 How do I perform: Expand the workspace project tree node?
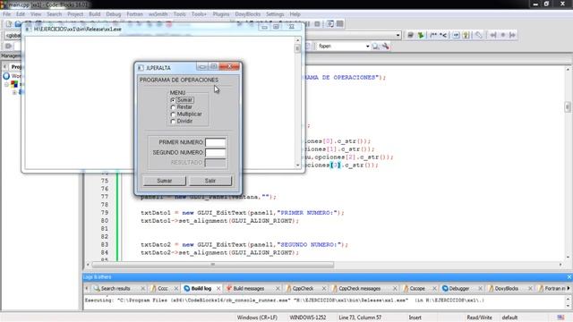click(6, 84)
